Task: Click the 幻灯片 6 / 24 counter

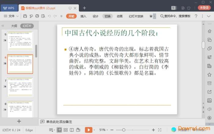Action: pyautogui.click(x=12, y=130)
